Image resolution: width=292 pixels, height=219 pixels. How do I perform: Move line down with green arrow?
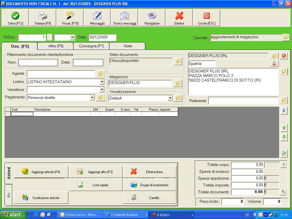click(284, 137)
